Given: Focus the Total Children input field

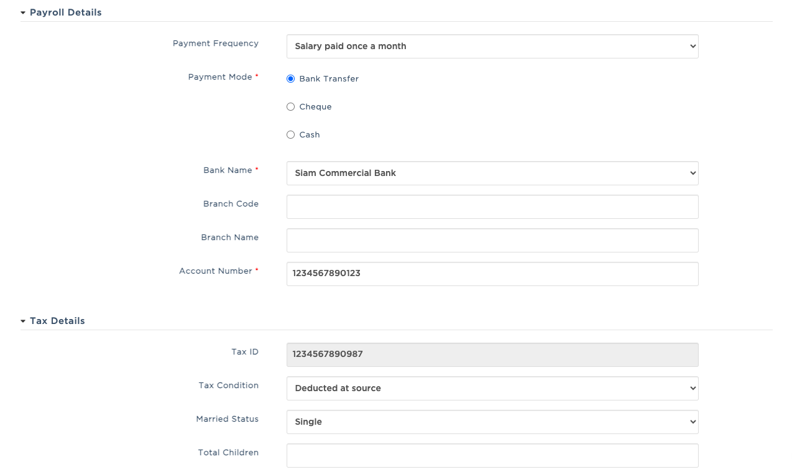Looking at the screenshot, I should click(492, 455).
